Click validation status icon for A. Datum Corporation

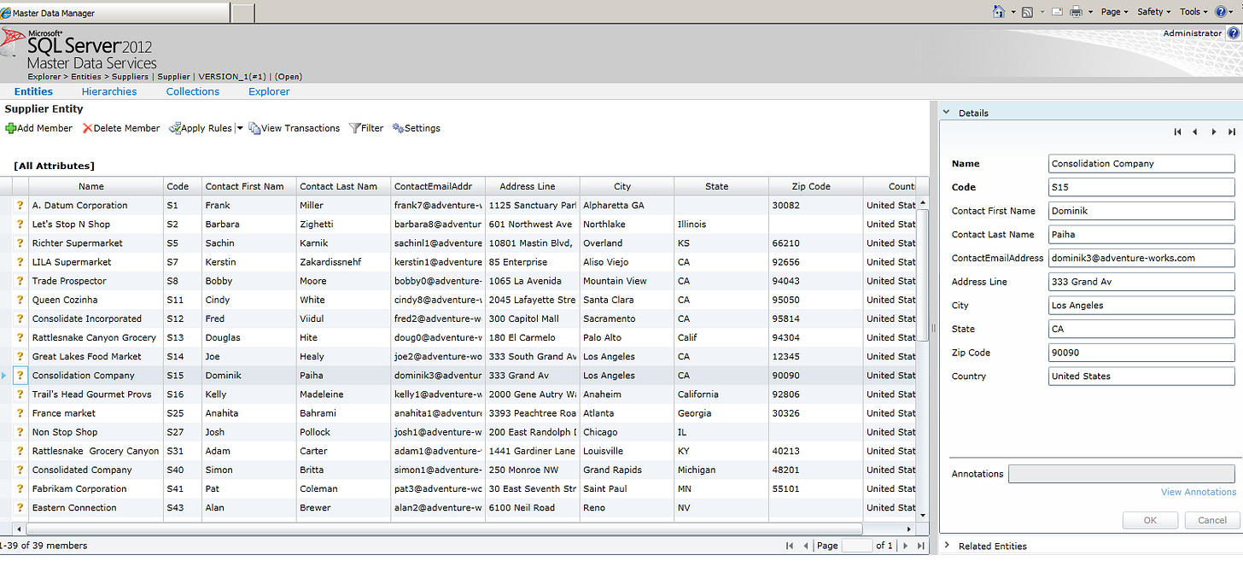point(20,205)
